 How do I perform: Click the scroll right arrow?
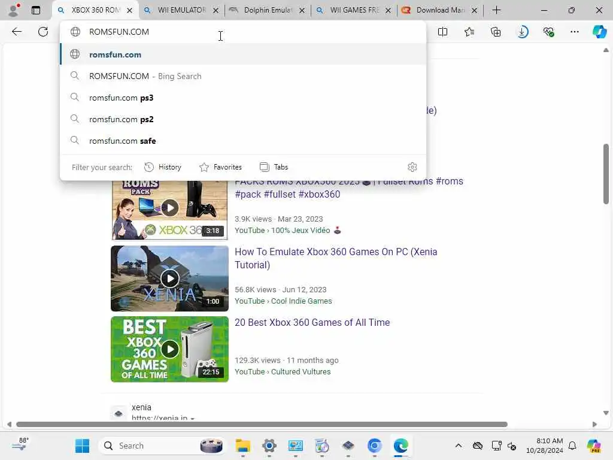click(x=594, y=425)
